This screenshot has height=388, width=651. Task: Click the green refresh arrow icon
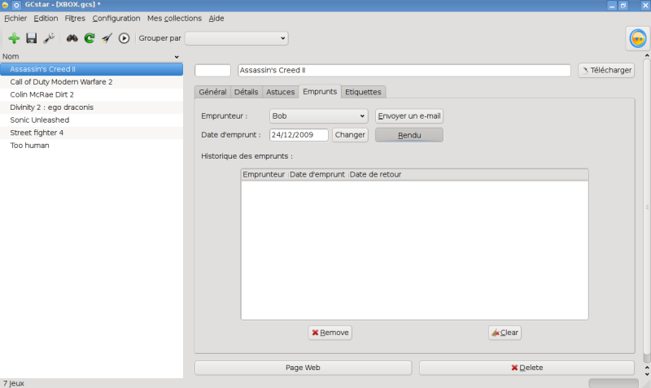pyautogui.click(x=90, y=38)
